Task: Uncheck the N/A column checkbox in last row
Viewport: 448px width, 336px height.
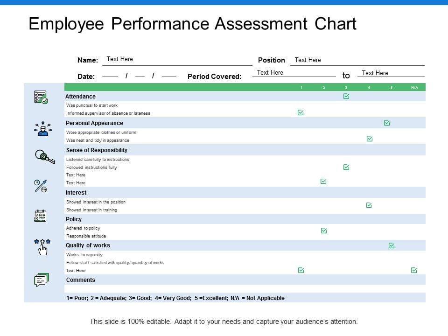Action: pos(414,270)
